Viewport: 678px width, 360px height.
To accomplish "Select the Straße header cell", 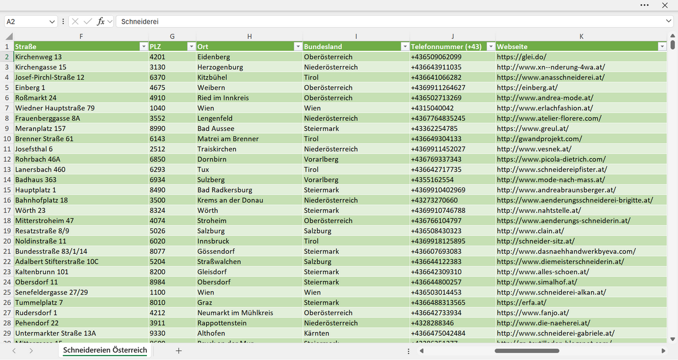I will 81,47.
